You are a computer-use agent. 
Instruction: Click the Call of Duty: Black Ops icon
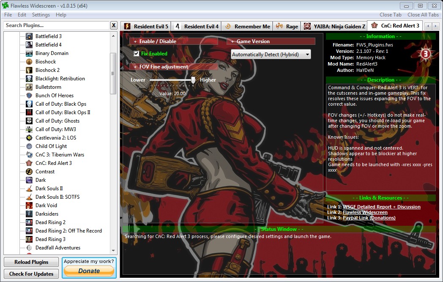click(29, 104)
